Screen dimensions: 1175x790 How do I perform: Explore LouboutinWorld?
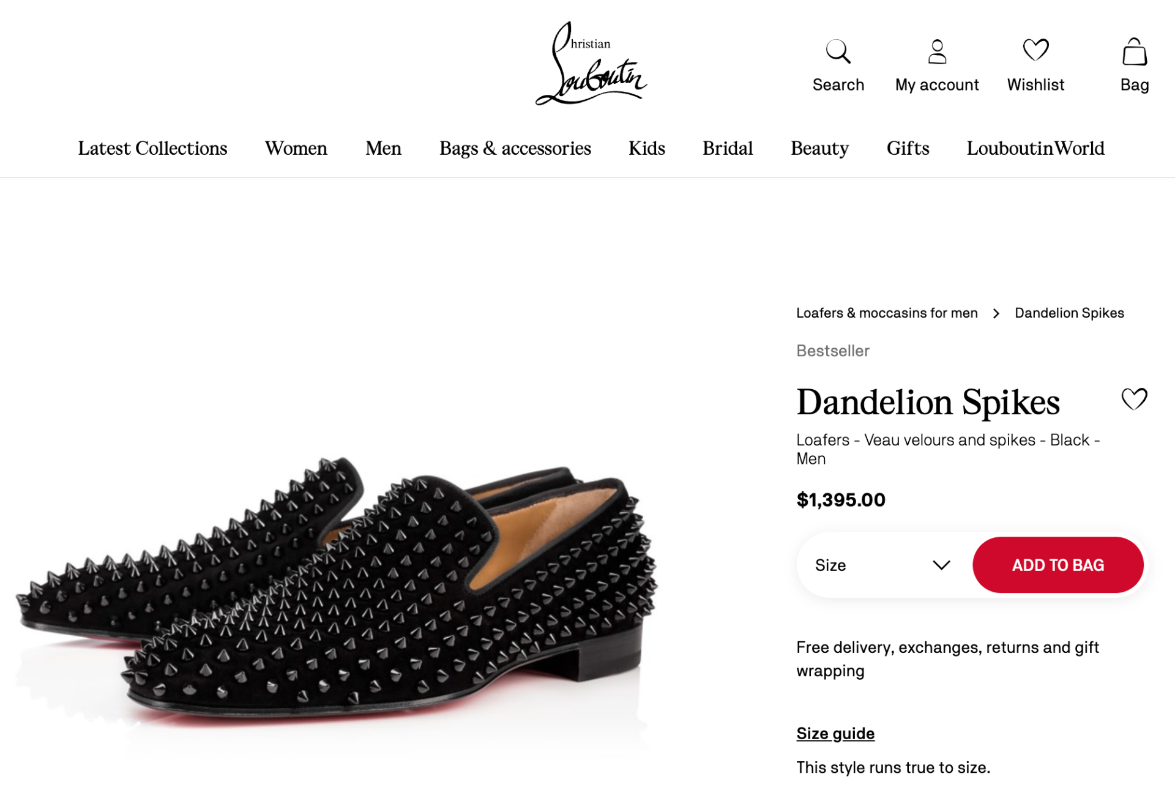[x=1035, y=149]
